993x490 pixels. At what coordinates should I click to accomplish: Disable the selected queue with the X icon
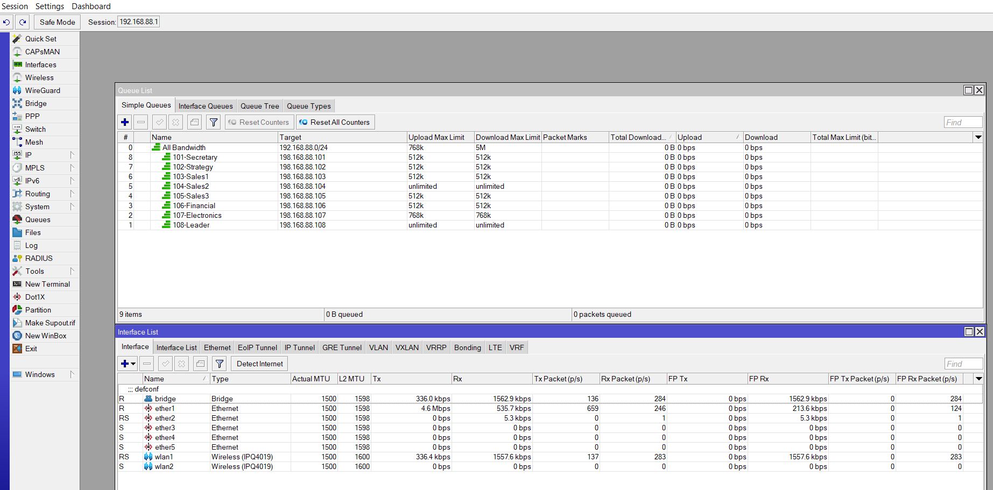pos(175,122)
